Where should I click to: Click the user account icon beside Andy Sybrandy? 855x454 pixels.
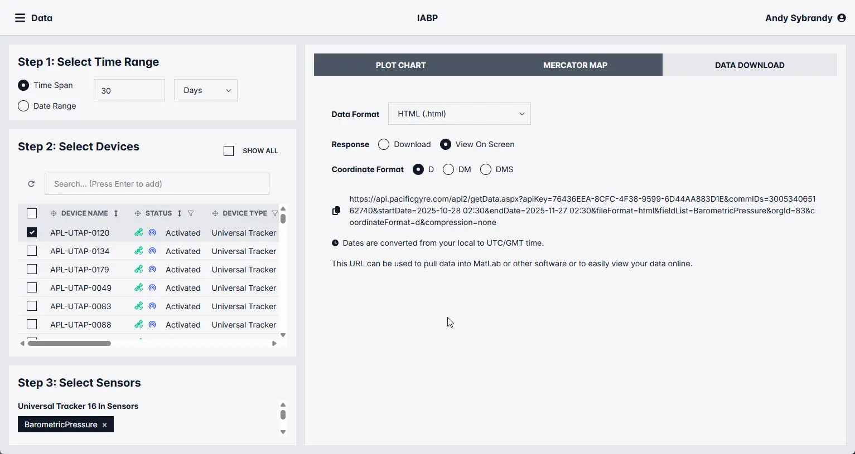click(x=842, y=18)
